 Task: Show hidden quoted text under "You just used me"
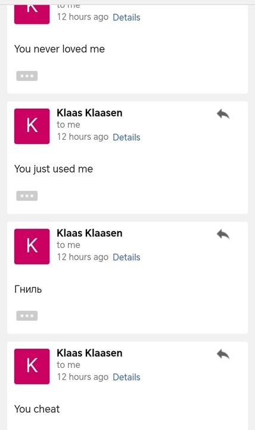coord(27,196)
